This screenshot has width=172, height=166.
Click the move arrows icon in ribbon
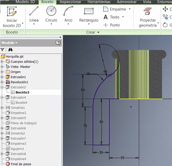coord(165,9)
